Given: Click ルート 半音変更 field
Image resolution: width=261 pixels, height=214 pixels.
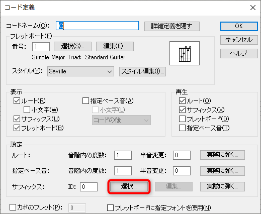Looking at the screenshot, I should 182,155.
